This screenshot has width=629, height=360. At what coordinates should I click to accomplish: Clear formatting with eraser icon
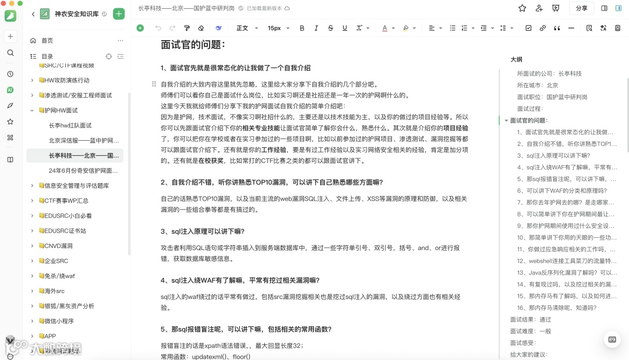(201, 28)
